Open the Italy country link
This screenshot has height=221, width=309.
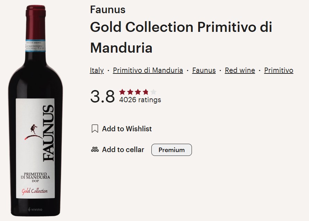(x=97, y=70)
